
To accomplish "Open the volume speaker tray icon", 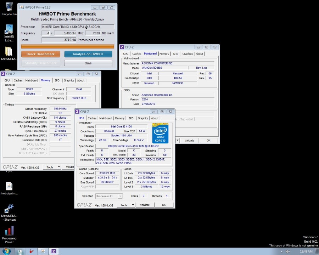I will pos(287,251).
